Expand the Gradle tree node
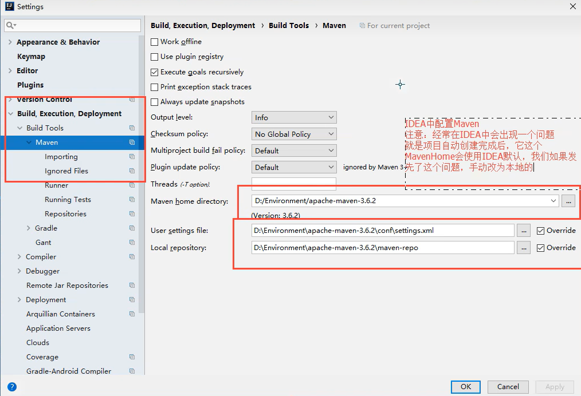This screenshot has width=581, height=396. coord(29,228)
